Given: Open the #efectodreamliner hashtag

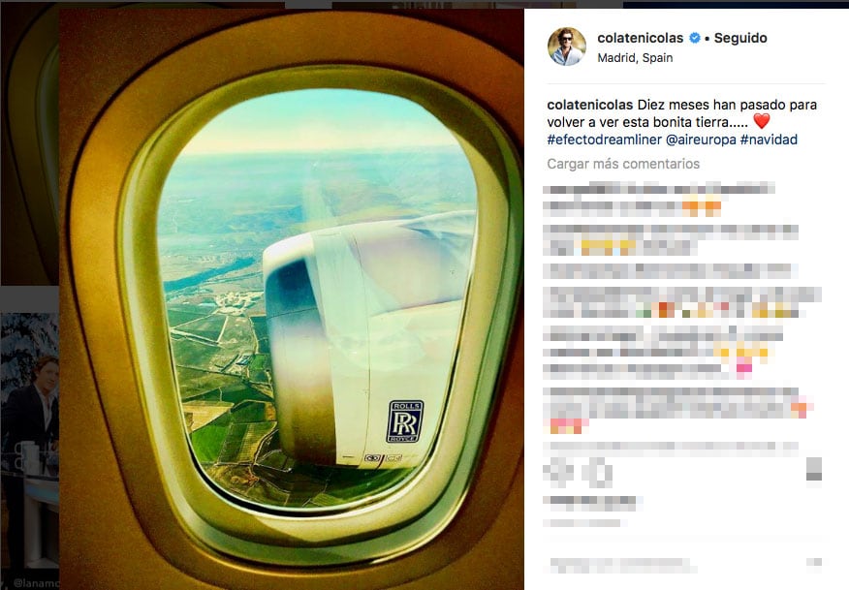Looking at the screenshot, I should tap(604, 140).
